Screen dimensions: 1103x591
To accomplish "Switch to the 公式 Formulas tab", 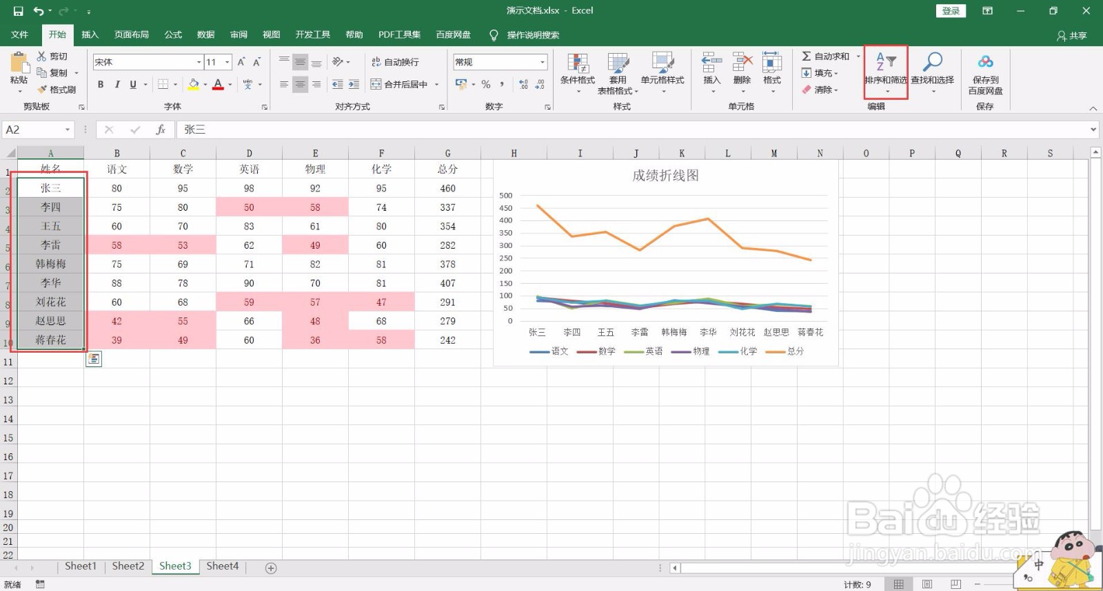I will [173, 34].
